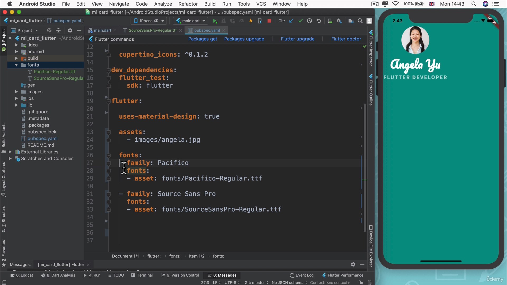Click scroll-from-source target icon in Project panel
507x285 pixels.
[49, 30]
